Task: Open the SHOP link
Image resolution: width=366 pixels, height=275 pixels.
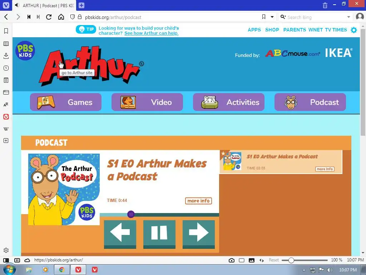Action: click(272, 30)
